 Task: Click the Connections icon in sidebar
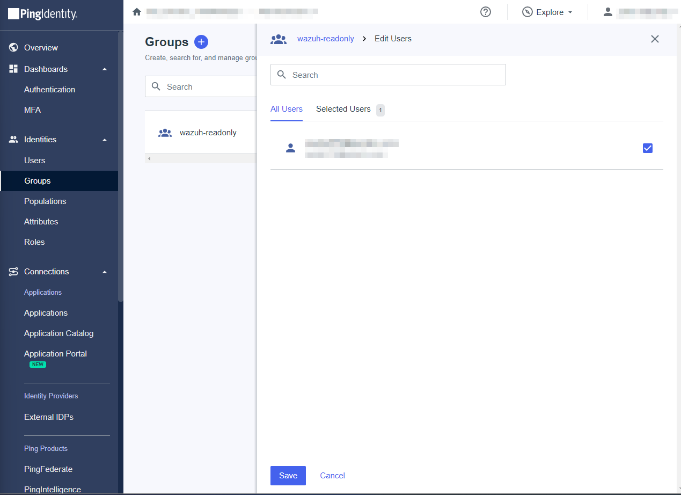click(14, 272)
